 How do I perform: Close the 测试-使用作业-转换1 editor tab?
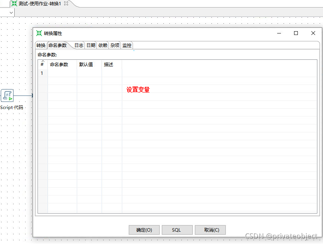(x=66, y=3)
